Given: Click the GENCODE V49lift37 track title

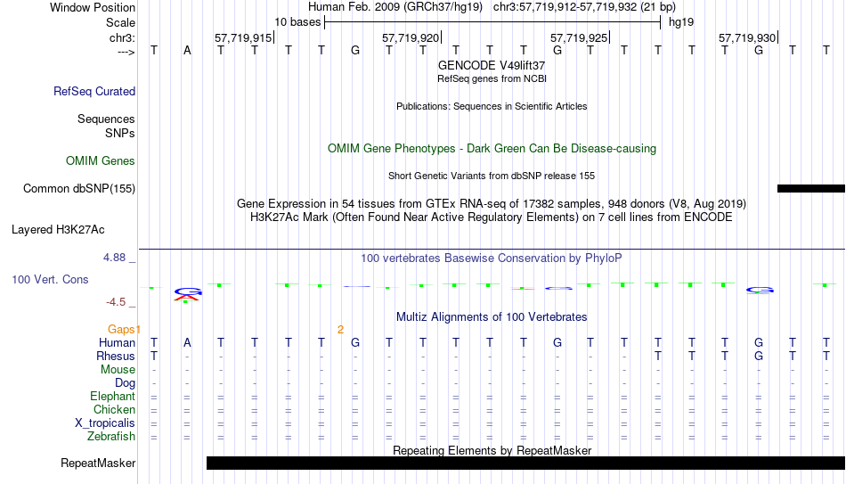Looking at the screenshot, I should [492, 65].
